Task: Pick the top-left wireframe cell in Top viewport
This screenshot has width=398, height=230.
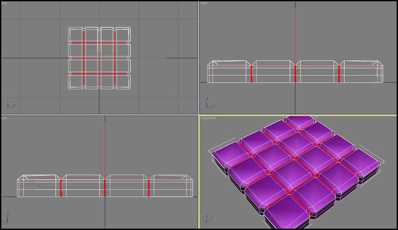Action: (76, 35)
